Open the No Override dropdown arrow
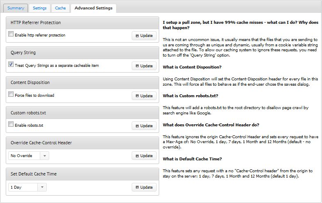The width and height of the screenshot is (322, 203). pyautogui.click(x=45, y=156)
